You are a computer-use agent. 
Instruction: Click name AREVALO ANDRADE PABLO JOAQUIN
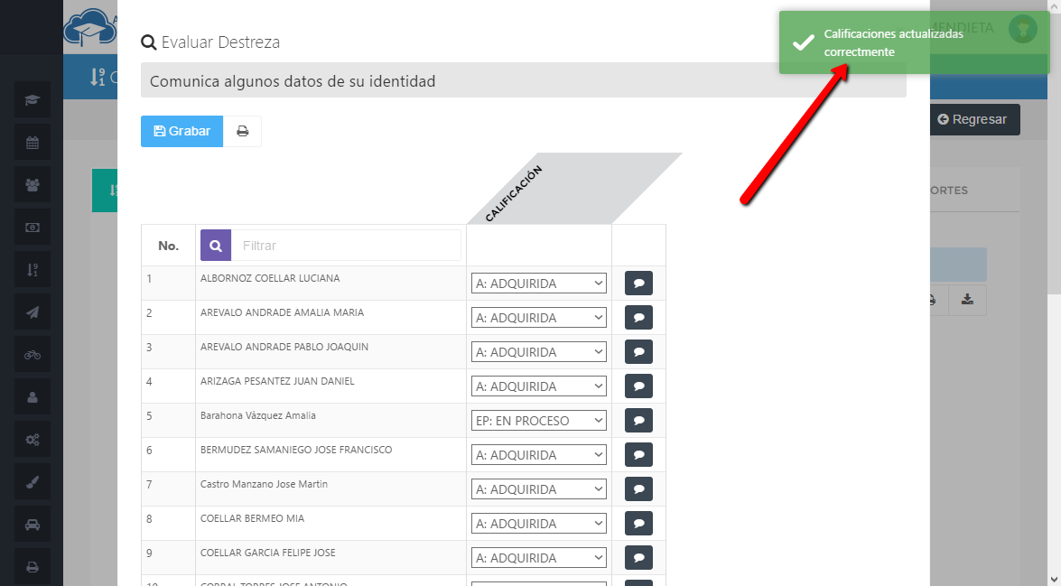[284, 347]
